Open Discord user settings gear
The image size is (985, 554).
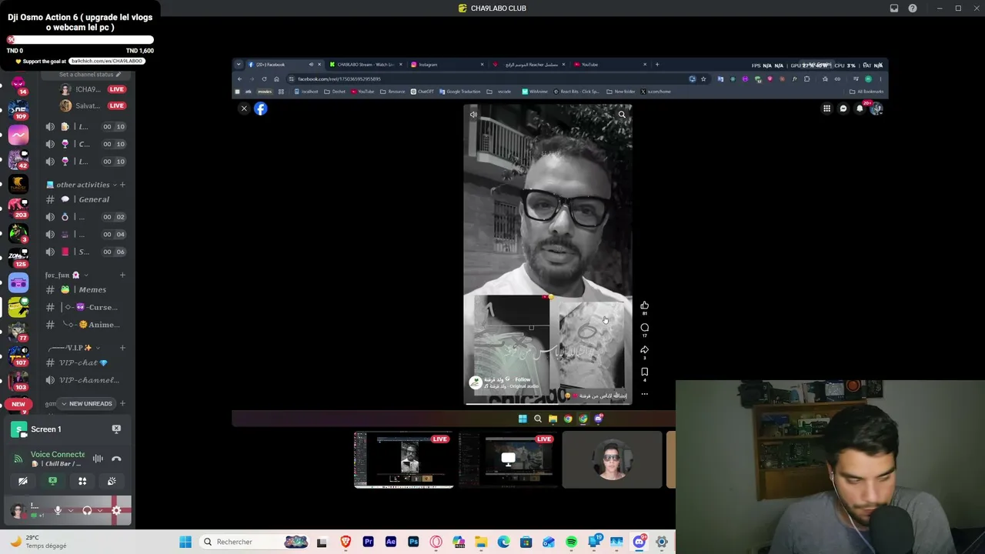(x=117, y=510)
